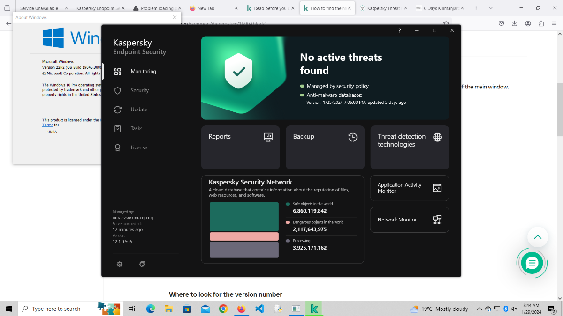Image resolution: width=563 pixels, height=316 pixels.
Task: Click the green shield checkmark graphic
Action: 239,71
